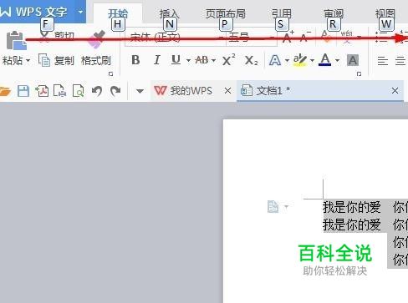The image size is (408, 303).
Task: Expand the WPS 文字 menu dropdown arrow
Action: tap(80, 12)
